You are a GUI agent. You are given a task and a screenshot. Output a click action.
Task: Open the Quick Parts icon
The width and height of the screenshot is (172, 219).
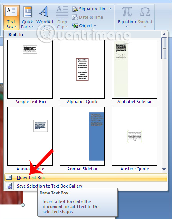coord(28,12)
